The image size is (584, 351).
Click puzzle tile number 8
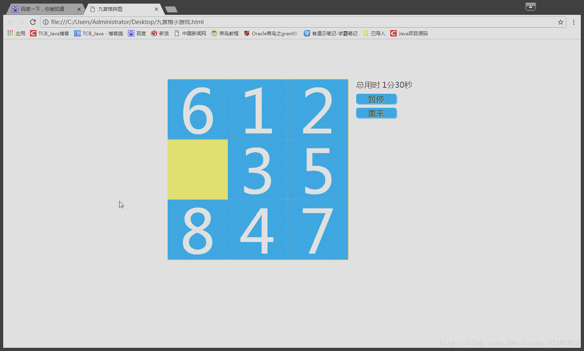pyautogui.click(x=198, y=230)
